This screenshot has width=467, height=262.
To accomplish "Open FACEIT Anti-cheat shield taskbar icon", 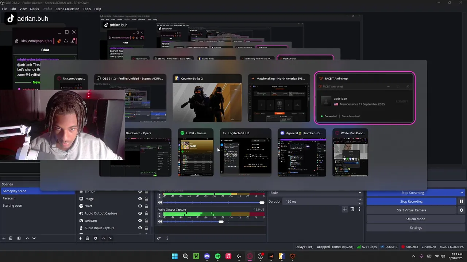I will pyautogui.click(x=292, y=256).
